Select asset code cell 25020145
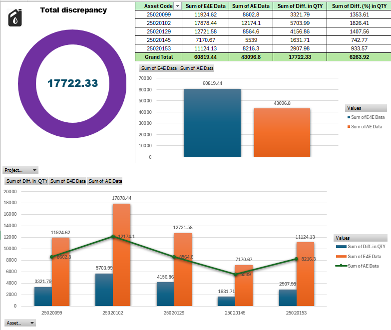The width and height of the screenshot is (391, 330). pos(159,40)
